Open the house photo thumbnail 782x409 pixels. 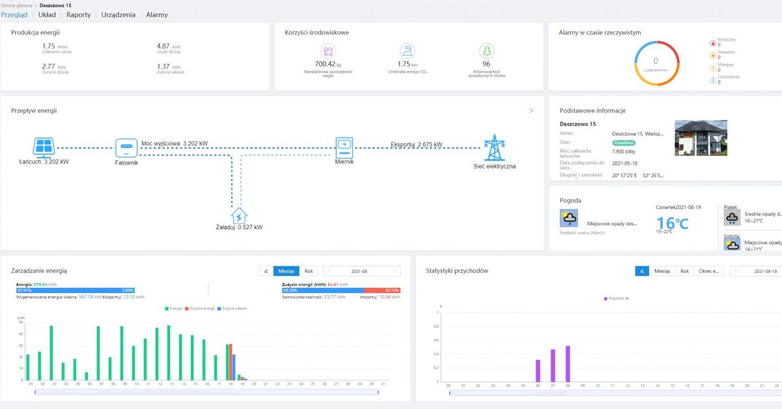coord(701,137)
